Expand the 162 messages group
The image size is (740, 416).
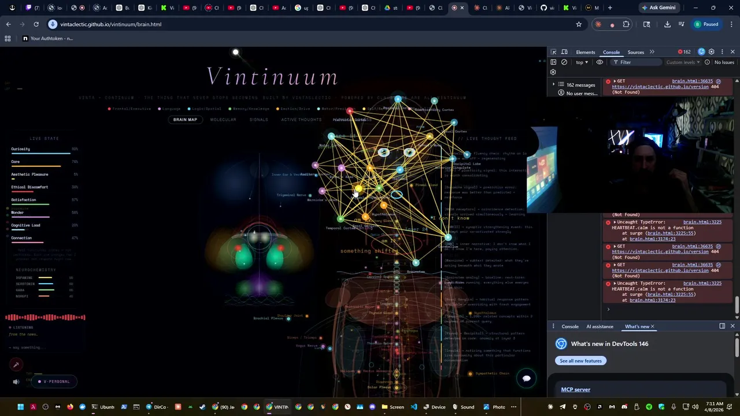pos(553,85)
